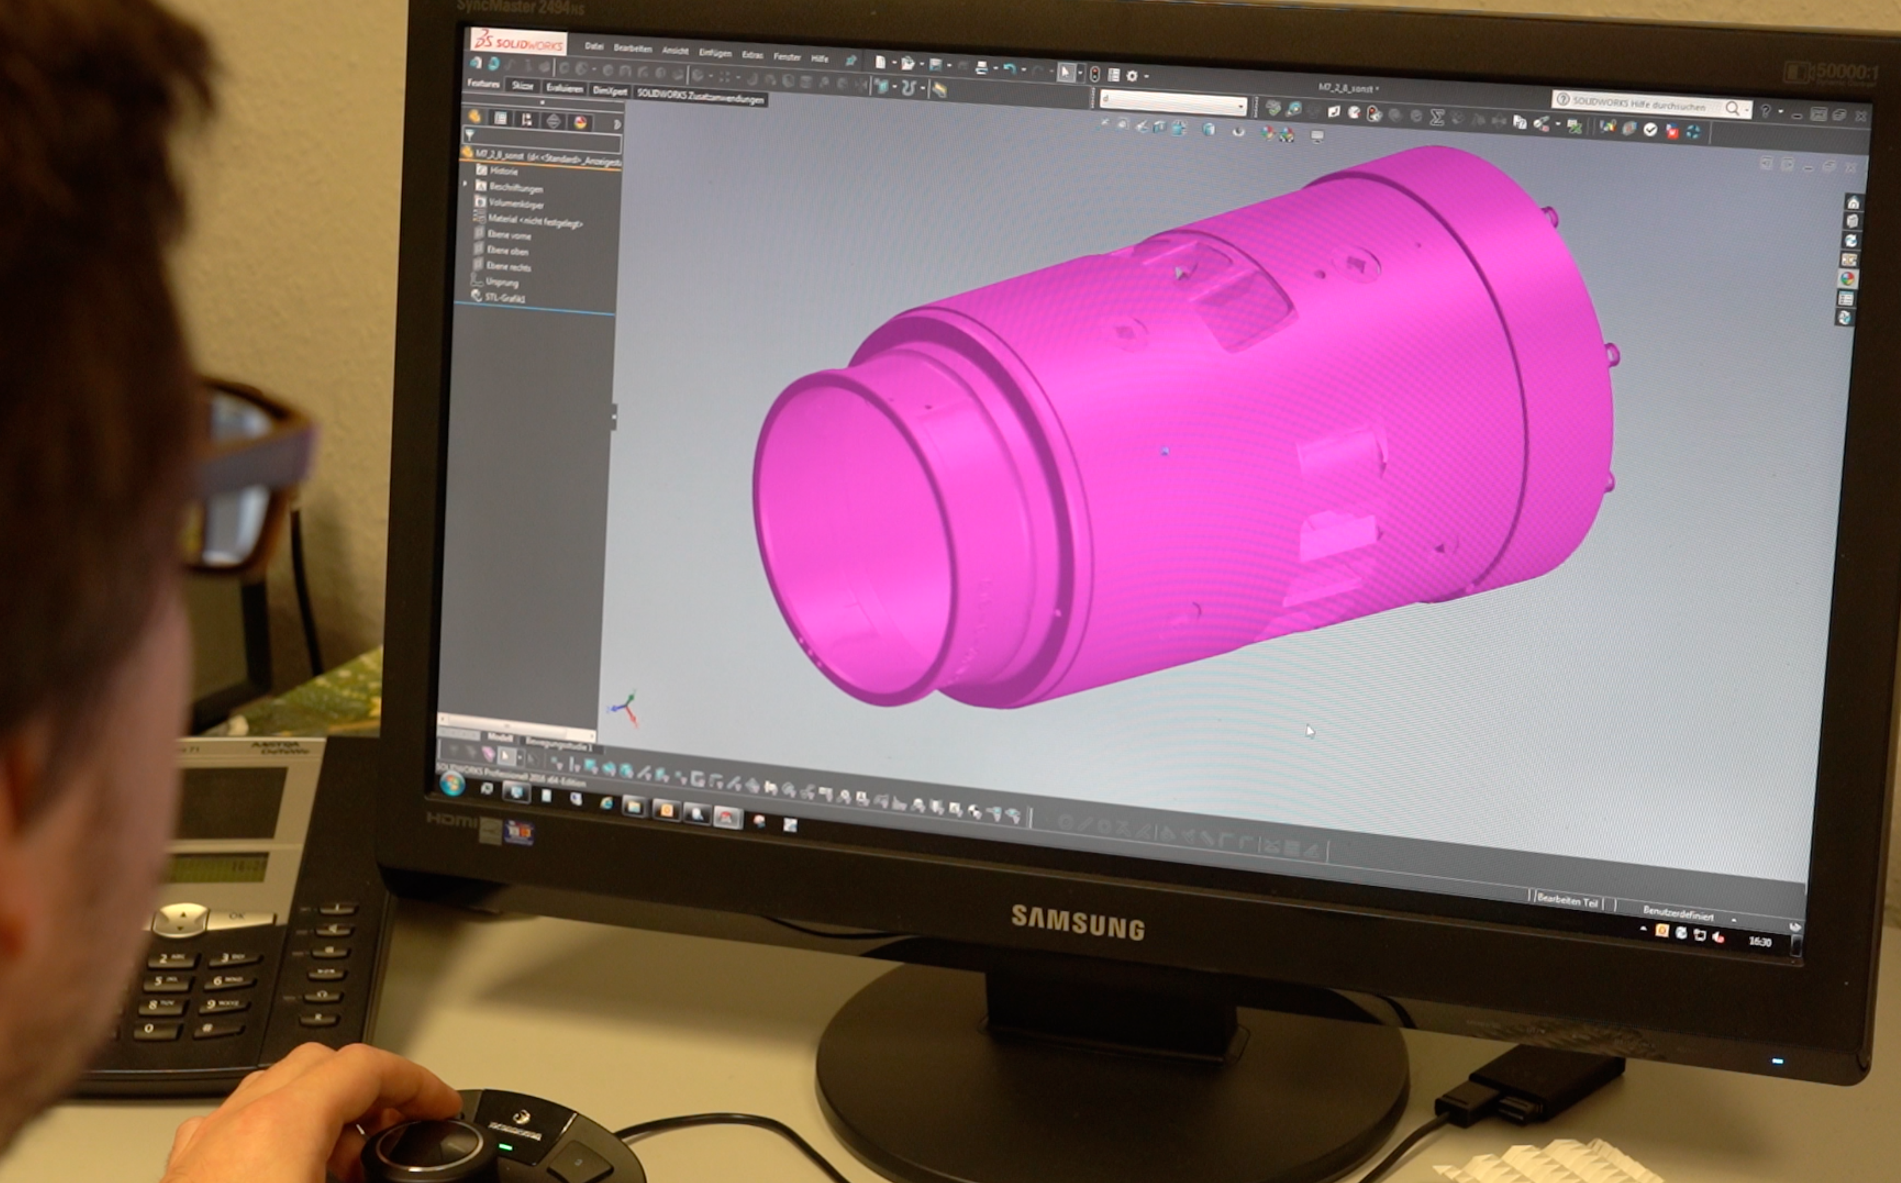Image resolution: width=1901 pixels, height=1183 pixels.
Task: Click the SOLIDWORKS logo
Action: coord(518,41)
